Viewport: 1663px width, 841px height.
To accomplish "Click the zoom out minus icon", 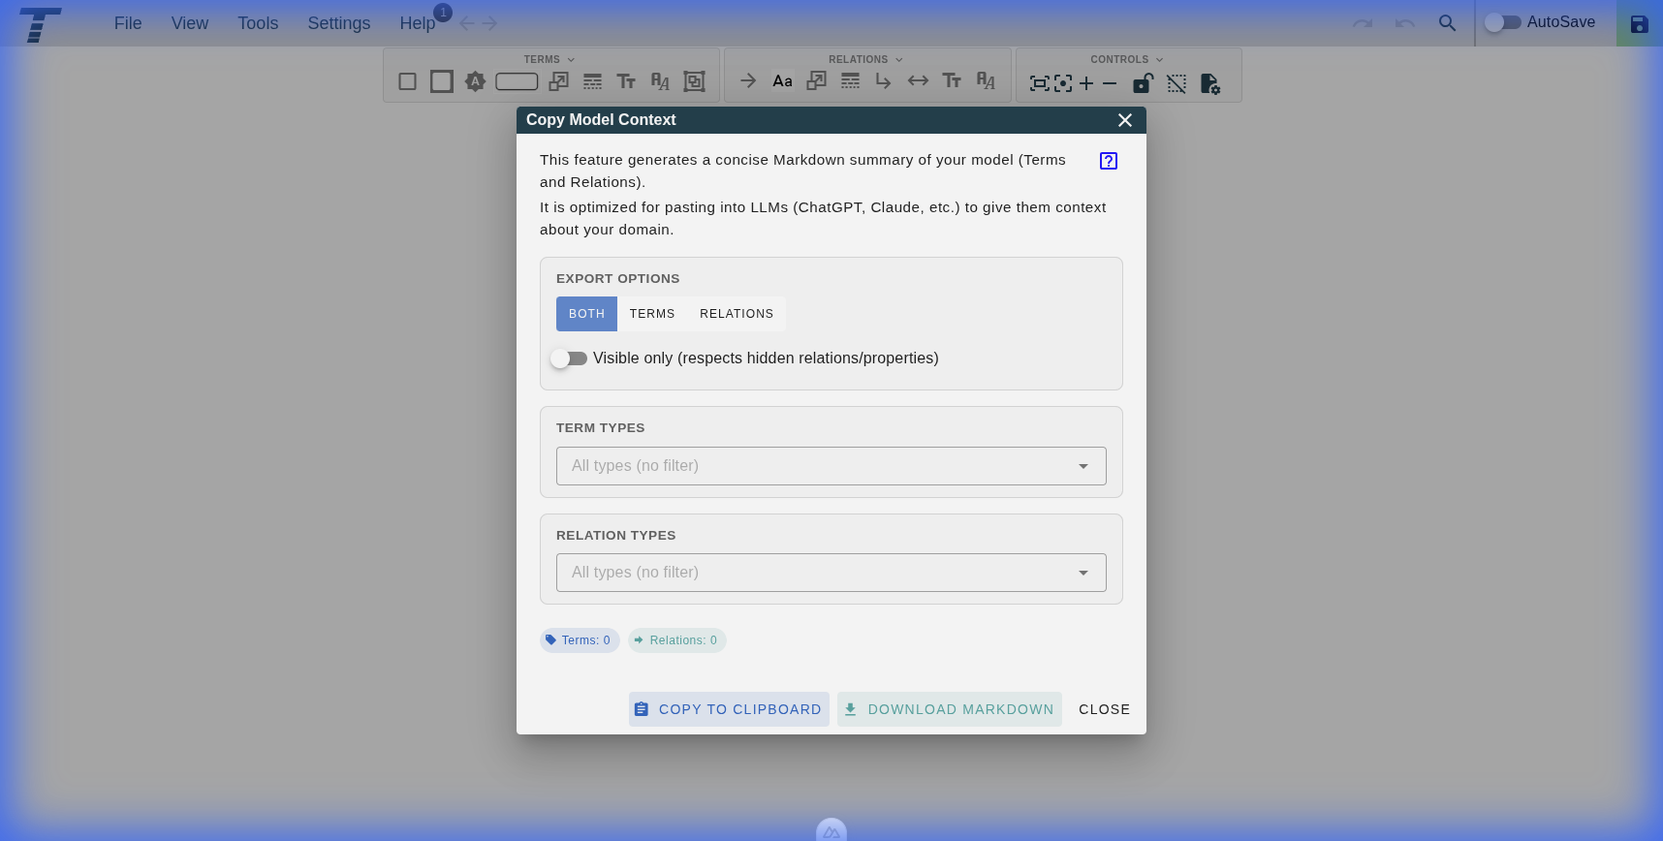I will (x=1110, y=84).
